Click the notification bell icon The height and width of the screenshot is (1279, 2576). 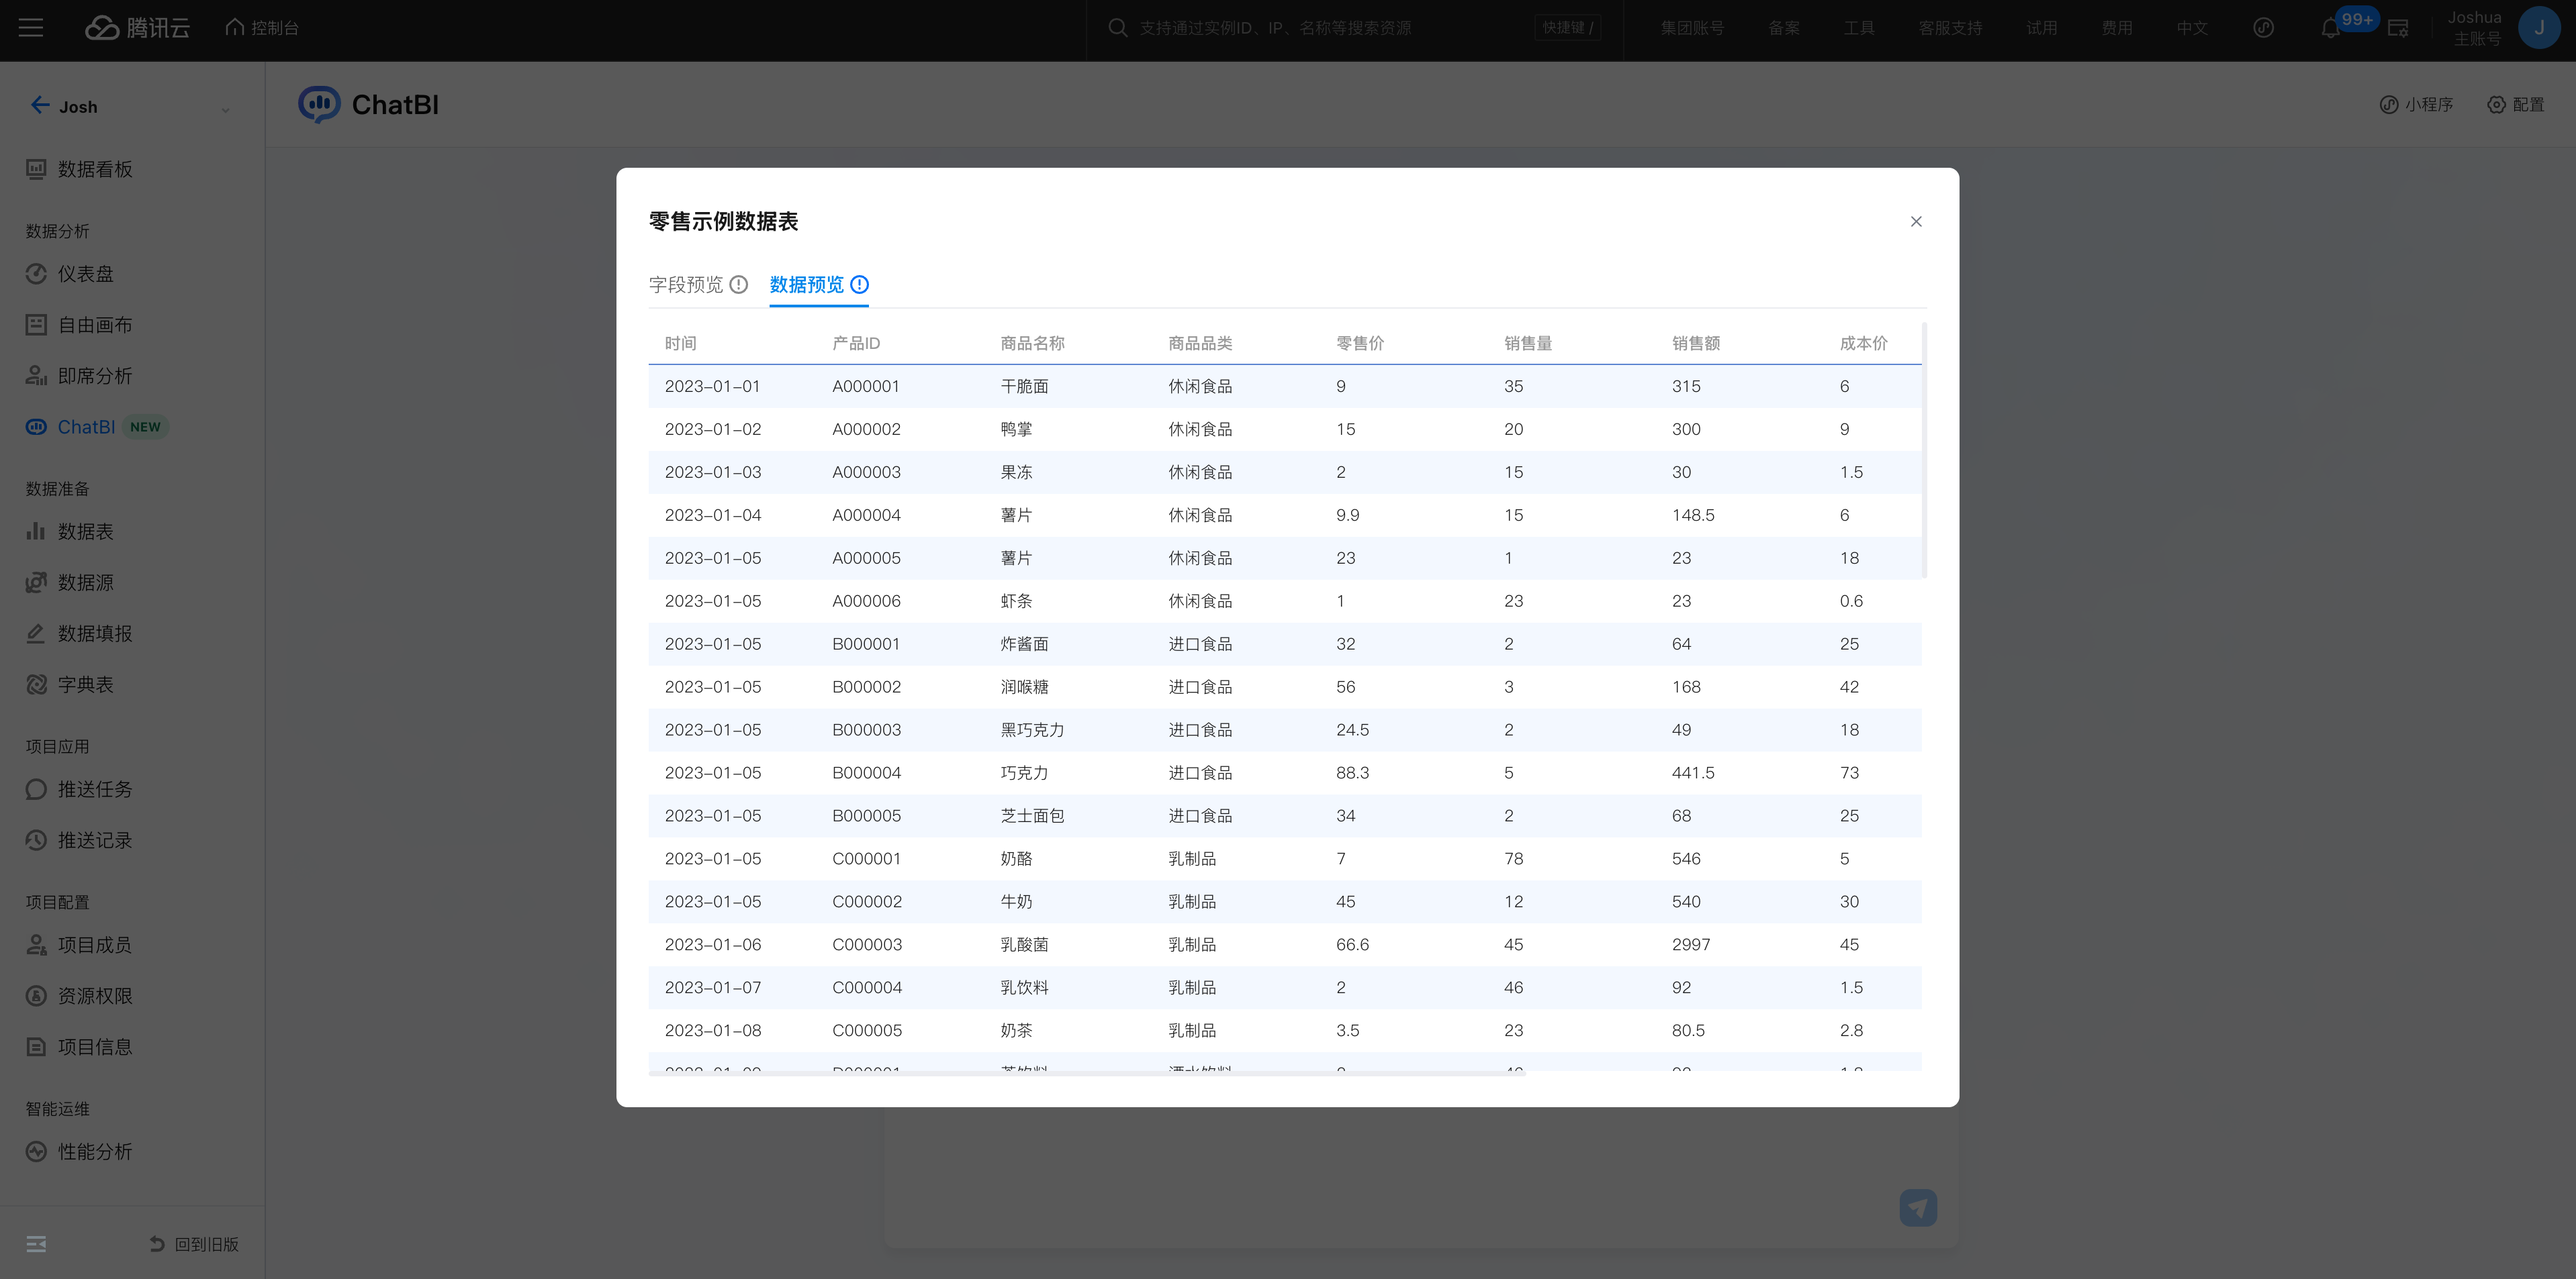point(2329,29)
